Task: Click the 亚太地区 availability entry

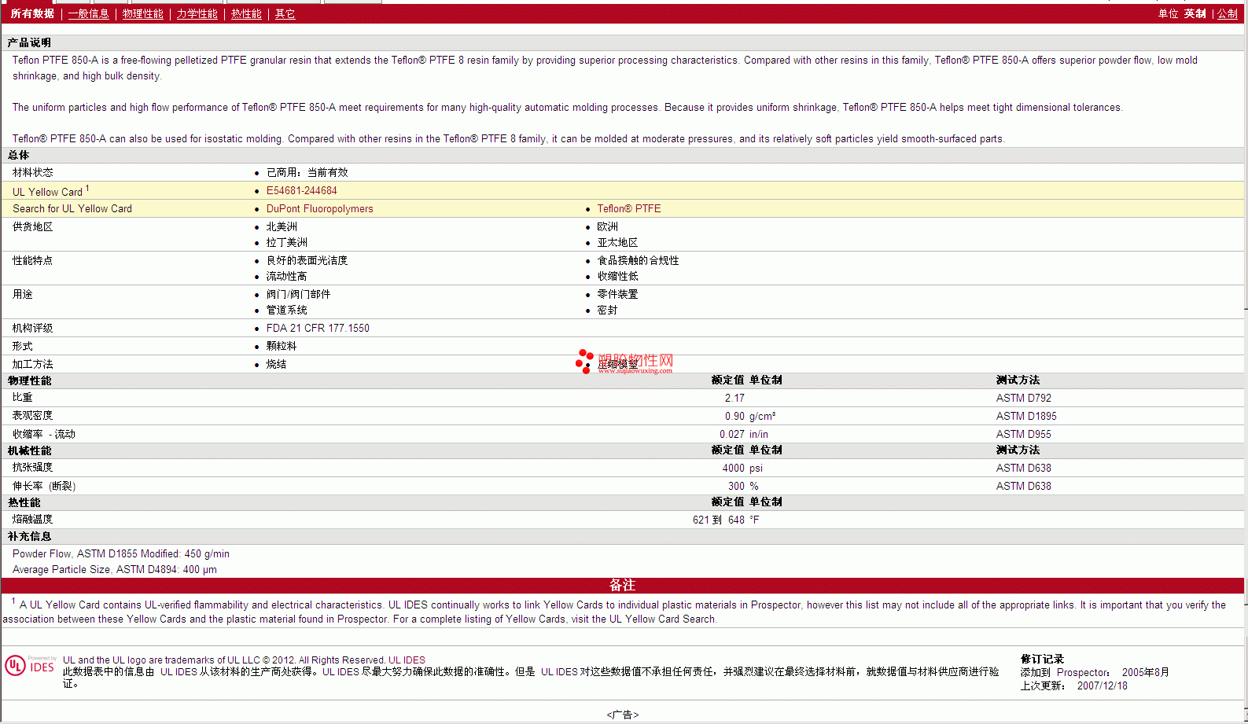Action: (617, 242)
